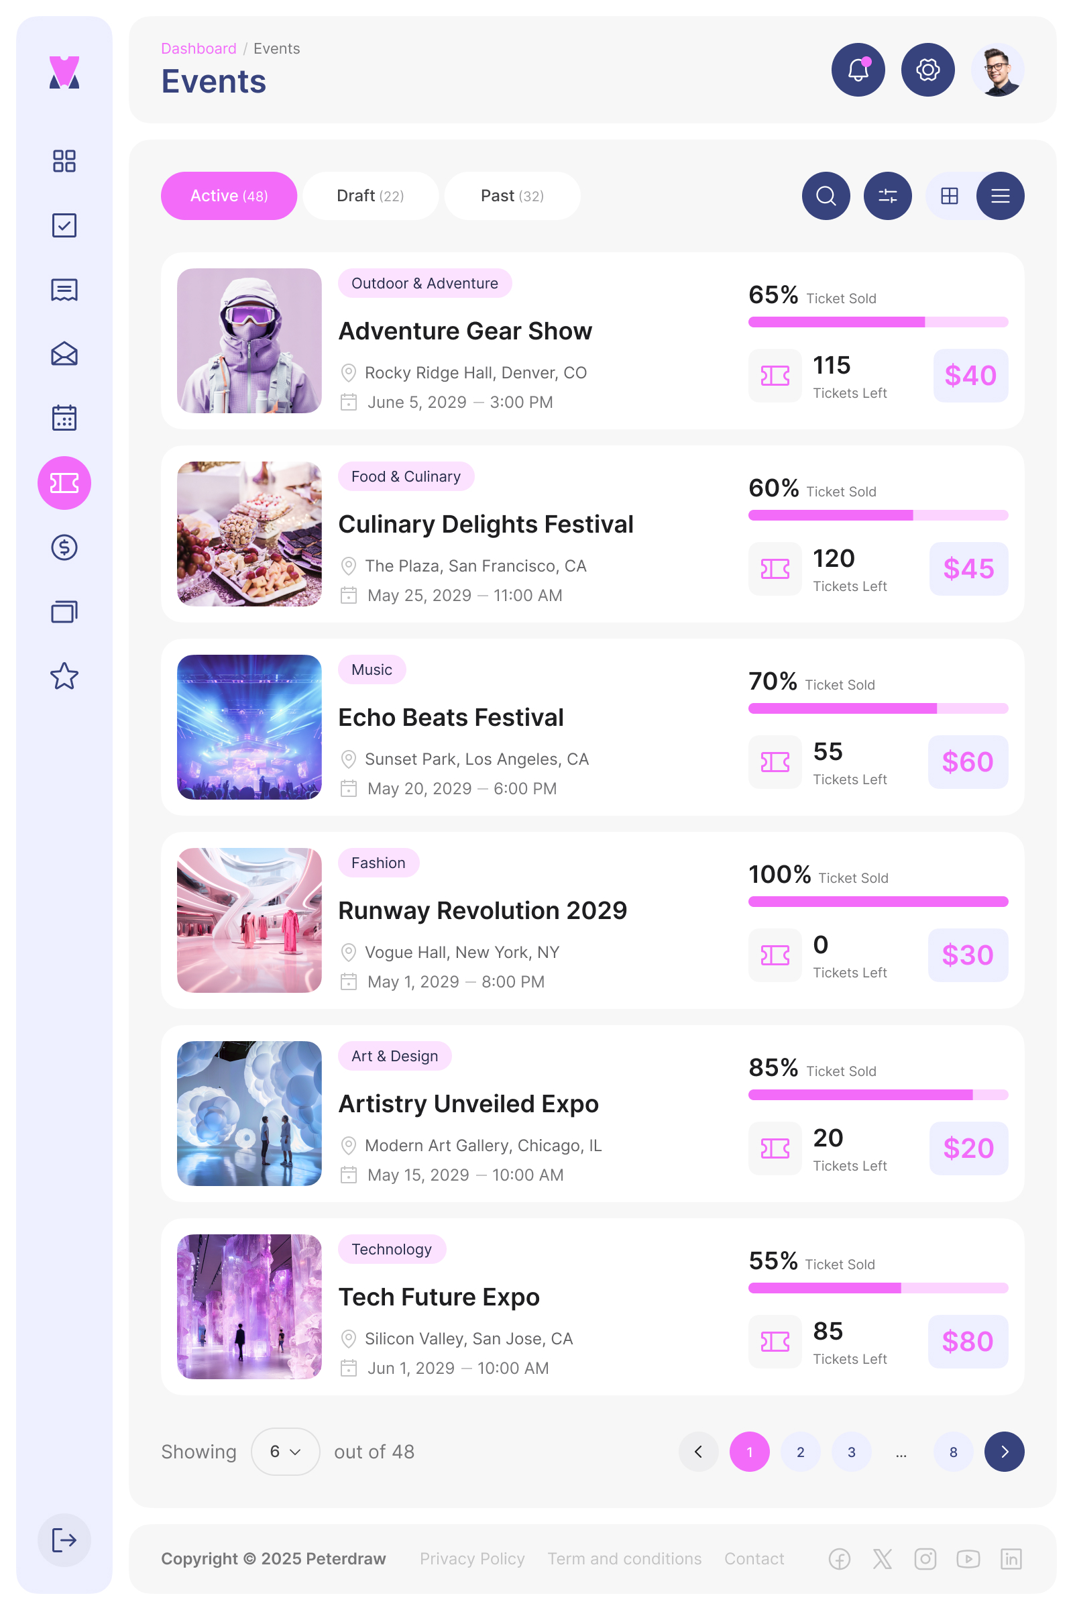Open the Favorites star icon in sidebar

64,677
